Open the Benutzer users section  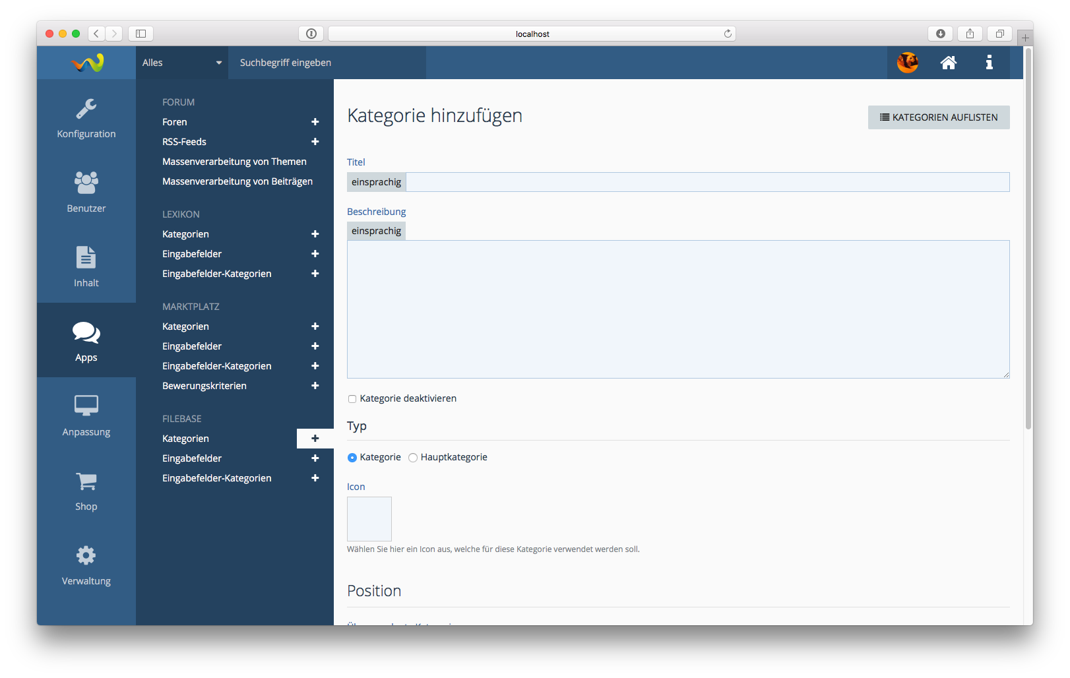pos(86,193)
